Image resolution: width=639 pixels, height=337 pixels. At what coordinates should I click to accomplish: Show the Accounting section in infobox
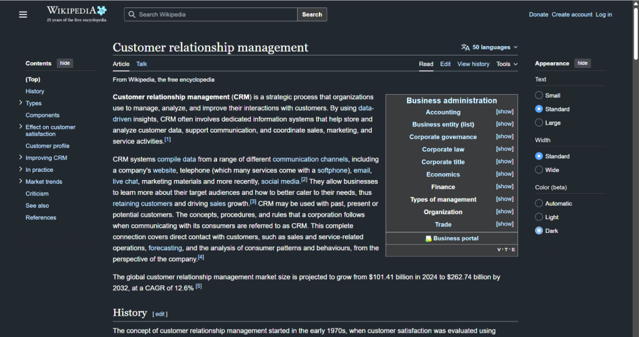coord(504,112)
